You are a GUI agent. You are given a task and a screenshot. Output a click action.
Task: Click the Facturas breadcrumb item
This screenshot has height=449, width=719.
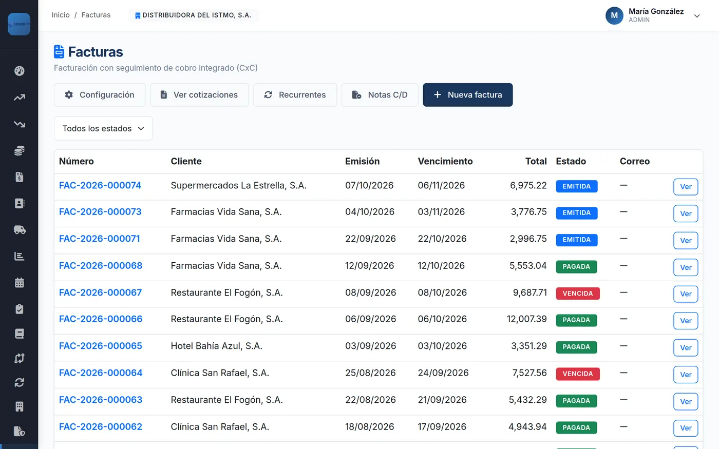click(96, 15)
